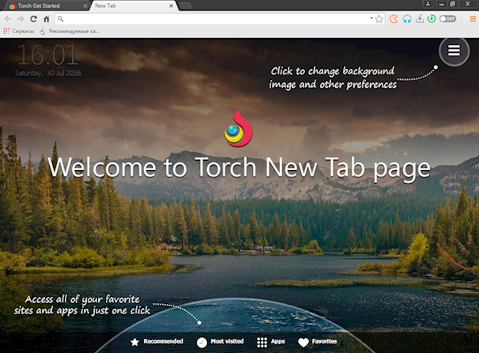Open Torch media grabber download icon
Image resolution: width=479 pixels, height=353 pixels.
420,19
